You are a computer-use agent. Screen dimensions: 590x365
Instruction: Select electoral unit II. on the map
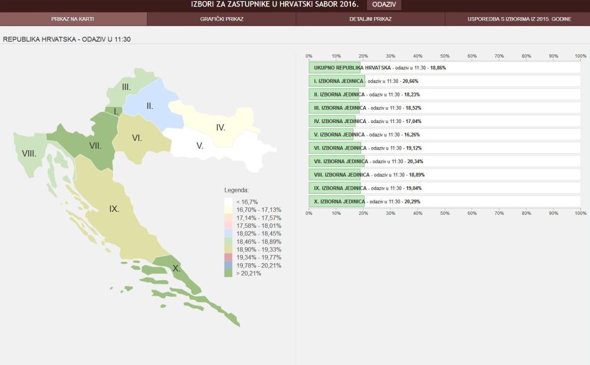point(149,106)
